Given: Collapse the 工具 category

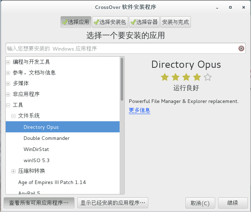Looking at the screenshot, I should pos(8,105).
